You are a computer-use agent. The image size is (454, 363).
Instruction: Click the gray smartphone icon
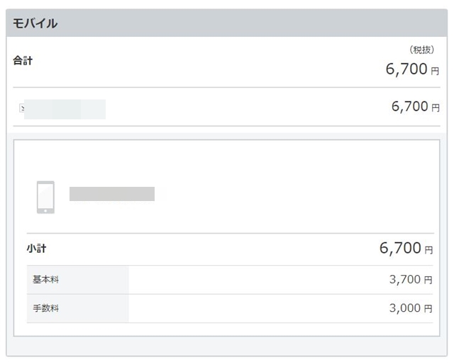coord(45,197)
